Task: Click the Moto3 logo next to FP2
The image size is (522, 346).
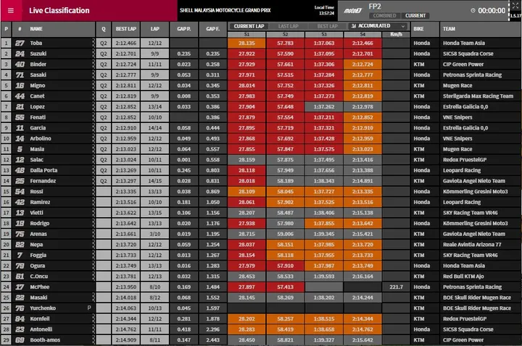Action: coord(353,11)
